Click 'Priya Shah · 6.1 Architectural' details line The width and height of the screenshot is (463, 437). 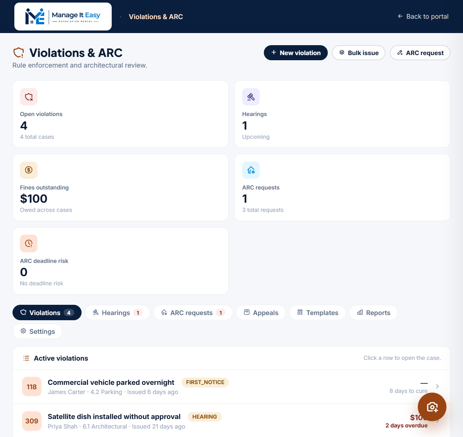tap(116, 427)
